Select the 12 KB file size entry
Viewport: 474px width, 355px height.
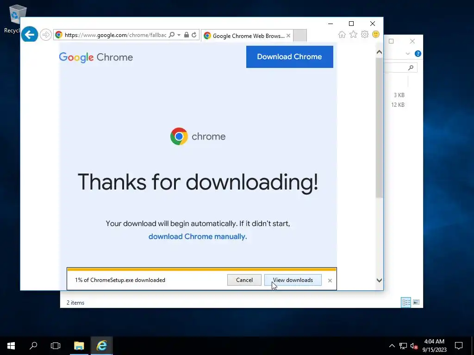point(398,105)
